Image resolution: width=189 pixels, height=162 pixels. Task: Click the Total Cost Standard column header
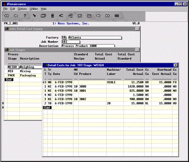pos(126,56)
